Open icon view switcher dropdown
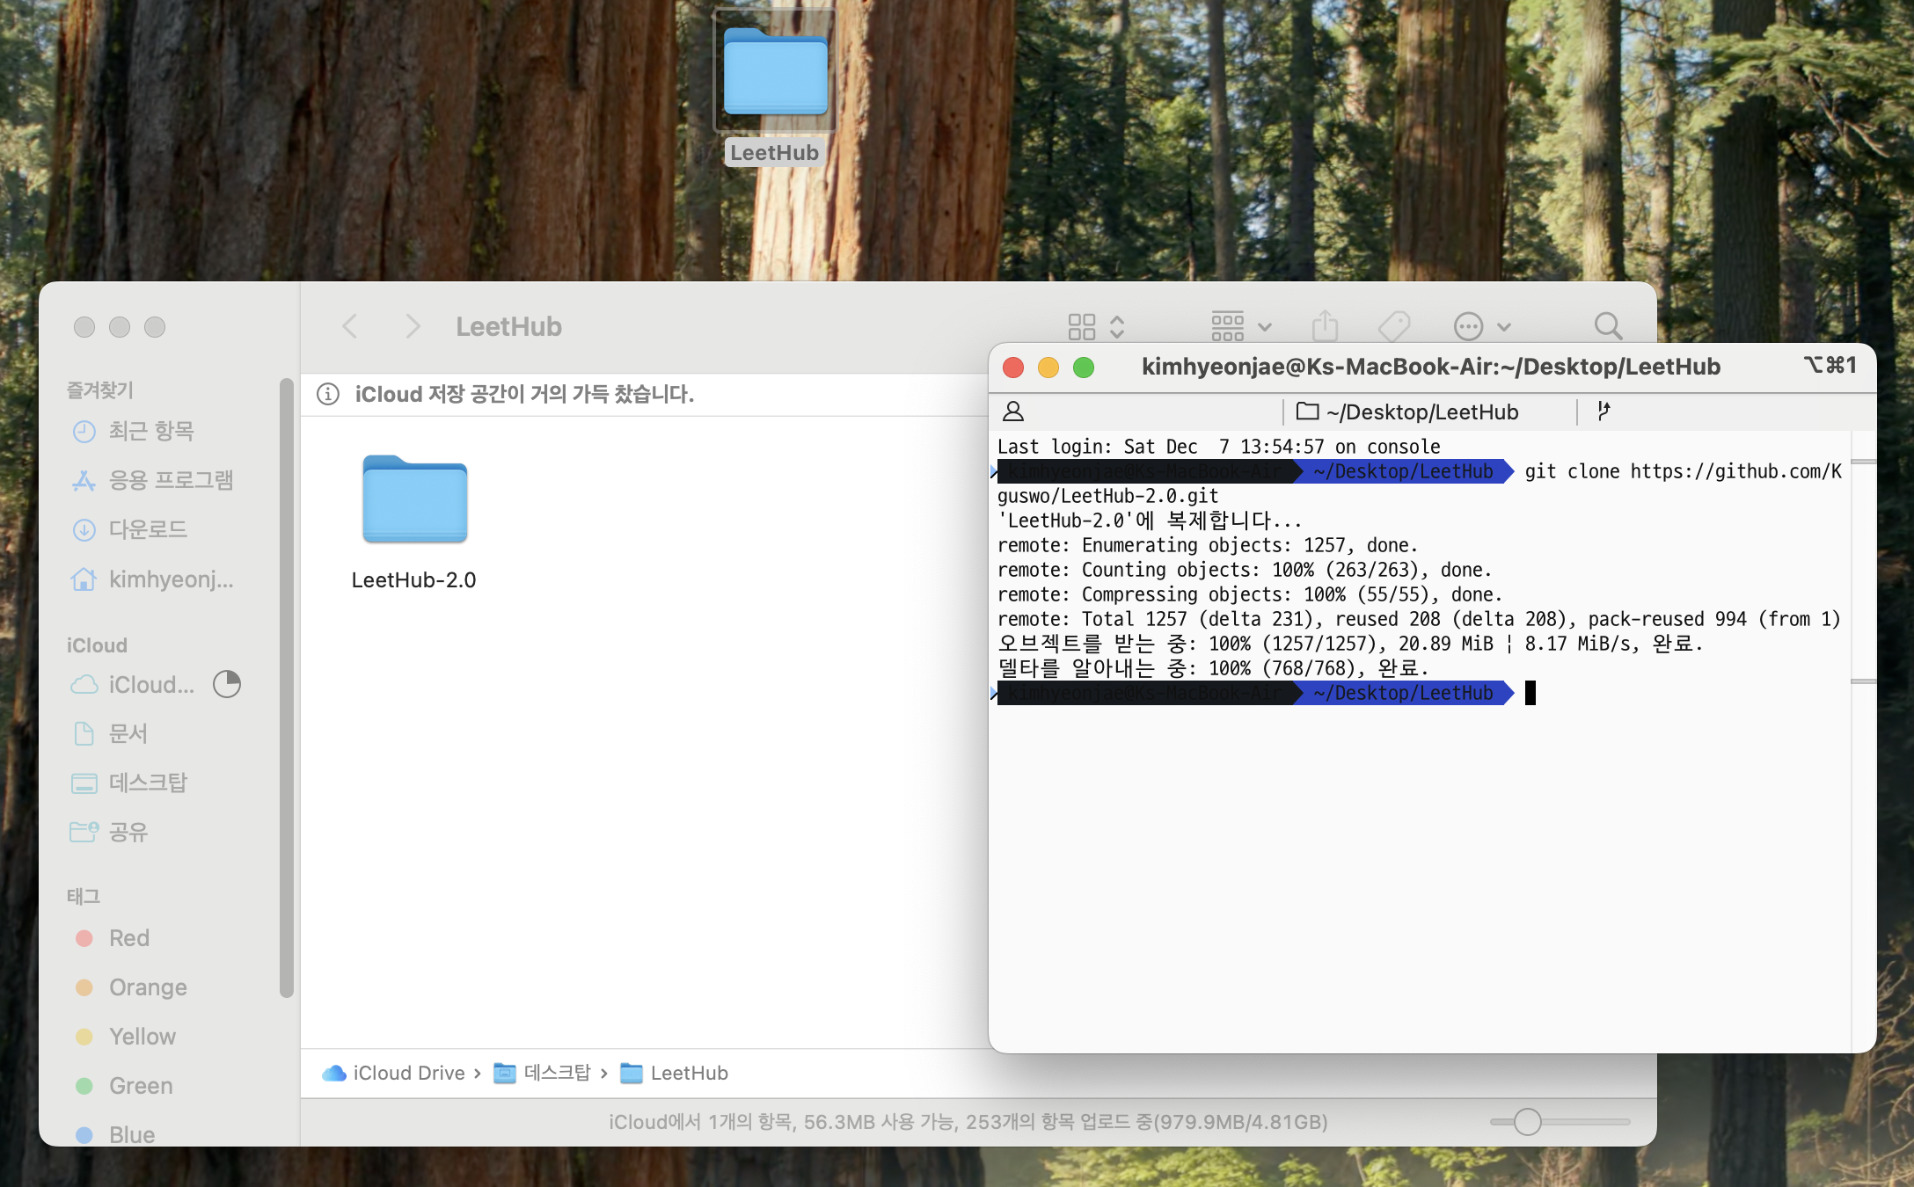This screenshot has height=1187, width=1914. pos(1096,326)
